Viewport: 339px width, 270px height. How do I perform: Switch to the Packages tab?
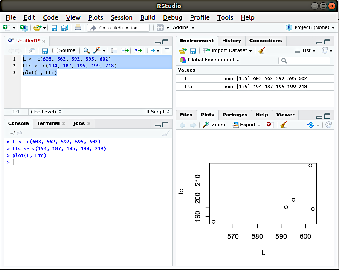(235, 115)
